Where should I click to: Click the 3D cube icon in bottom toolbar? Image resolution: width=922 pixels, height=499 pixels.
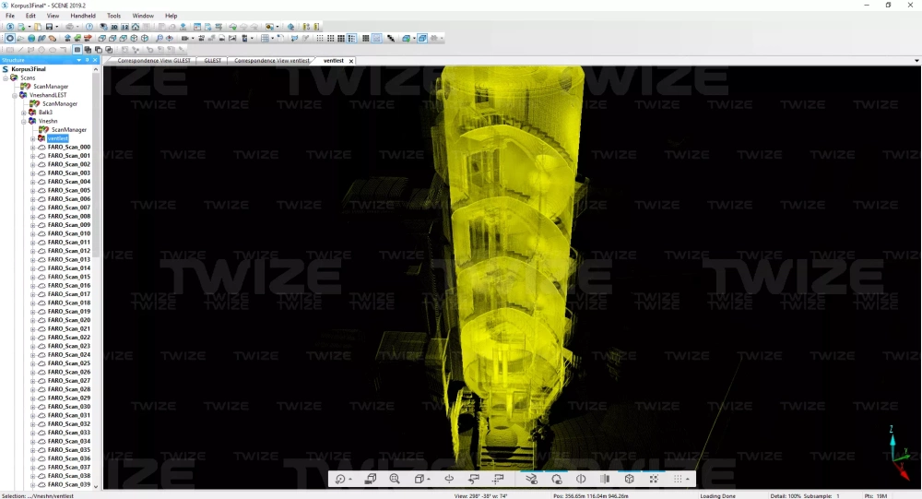coord(629,479)
